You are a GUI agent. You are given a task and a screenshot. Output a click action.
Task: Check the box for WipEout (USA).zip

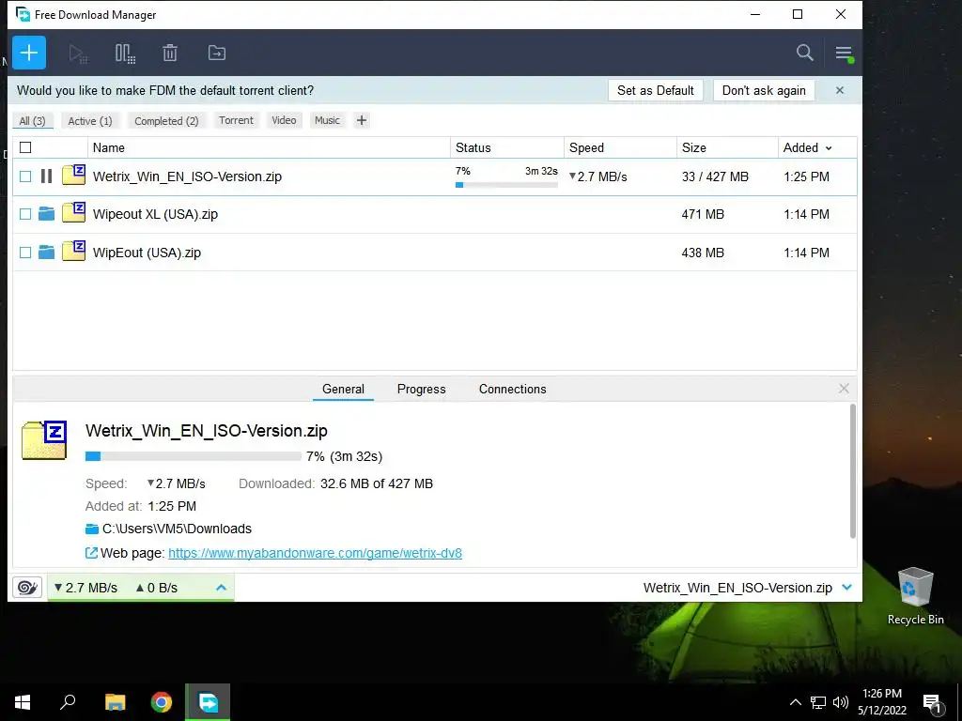[x=25, y=252]
